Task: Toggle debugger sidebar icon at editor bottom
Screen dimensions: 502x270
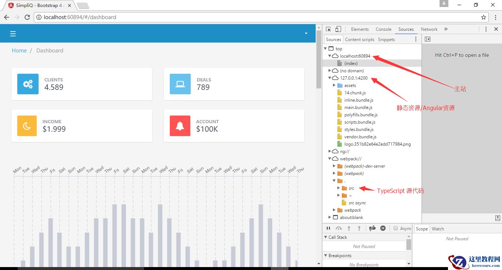Action: (x=498, y=218)
